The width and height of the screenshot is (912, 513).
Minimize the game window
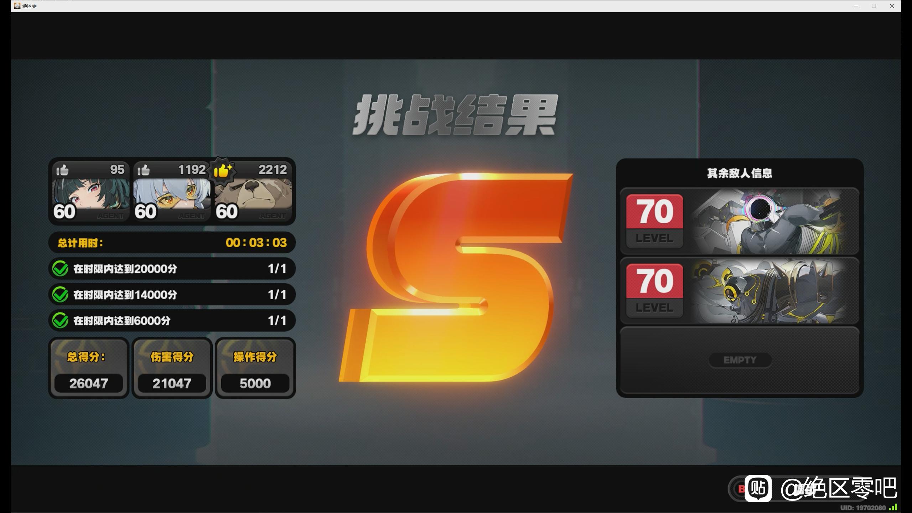pyautogui.click(x=856, y=6)
